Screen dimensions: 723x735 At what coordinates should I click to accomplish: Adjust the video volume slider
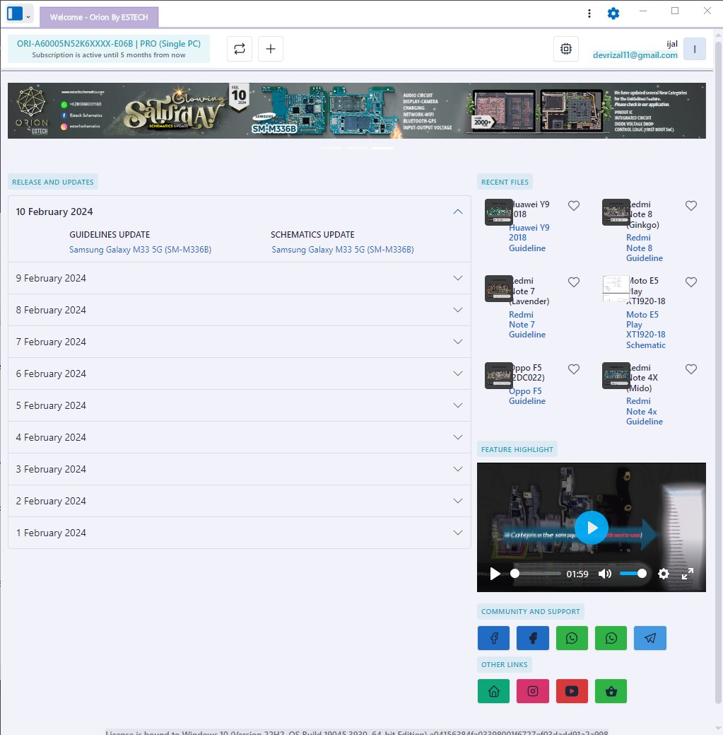633,574
